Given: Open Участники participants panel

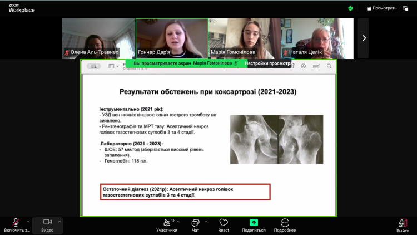Looking at the screenshot, I should coord(166,225).
